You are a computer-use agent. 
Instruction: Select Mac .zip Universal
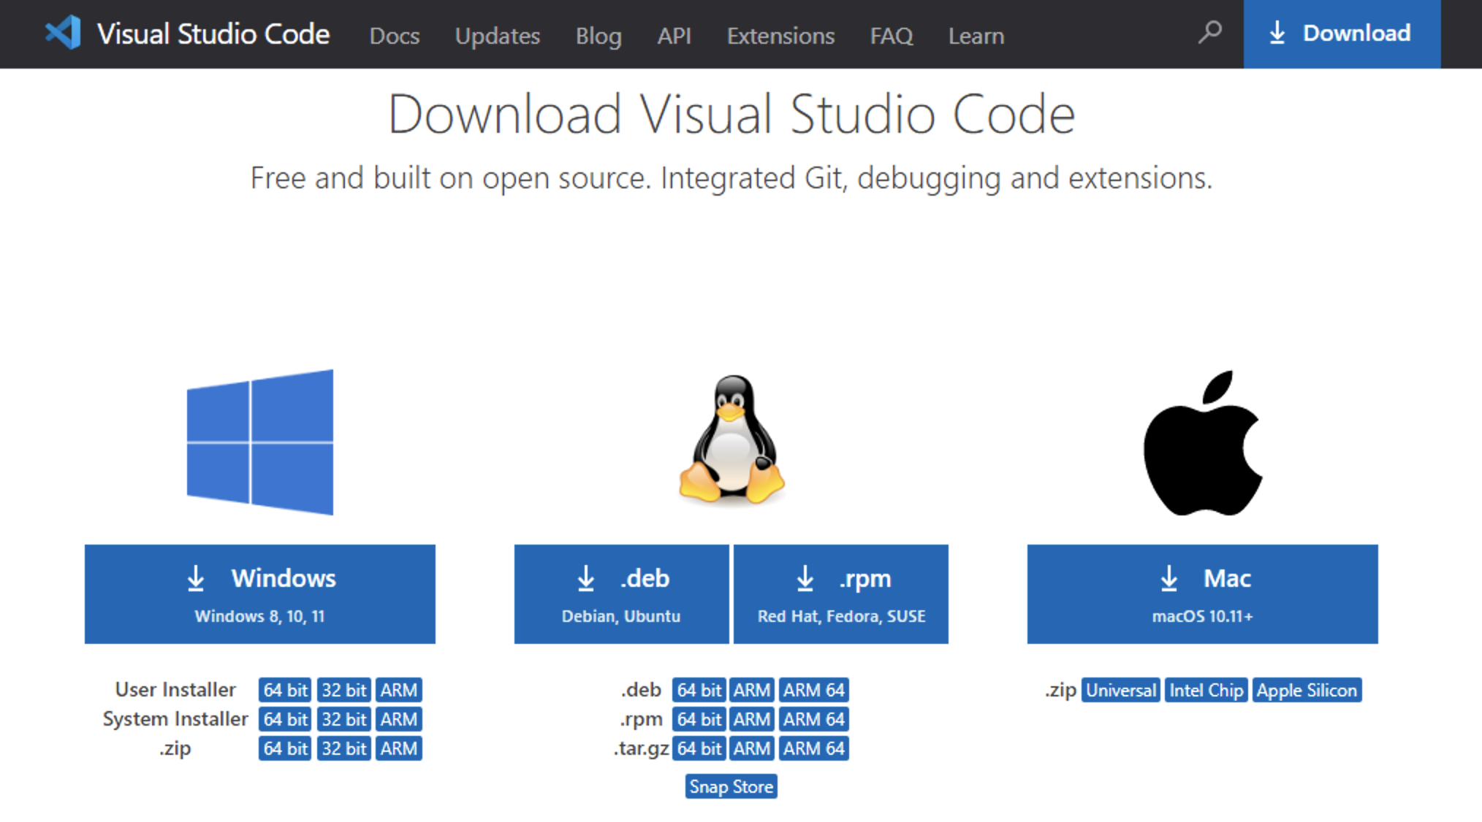[x=1120, y=690]
